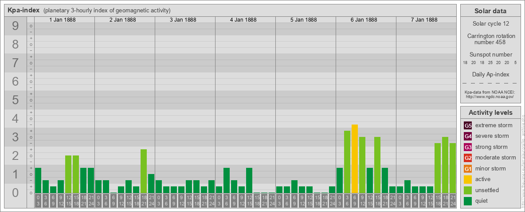Click the 'extreme storm' legend label
Viewport: 525px width, 212px height.
(494, 125)
